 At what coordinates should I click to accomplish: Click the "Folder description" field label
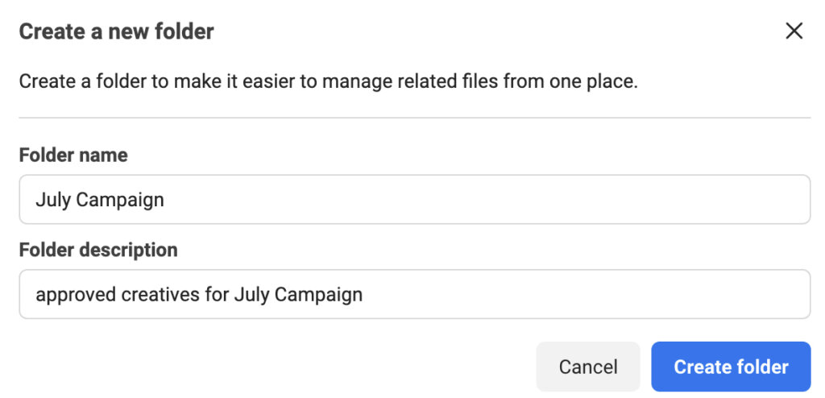[x=98, y=250]
